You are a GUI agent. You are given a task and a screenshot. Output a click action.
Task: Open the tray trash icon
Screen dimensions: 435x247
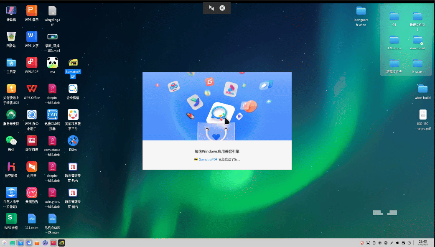tap(374, 243)
